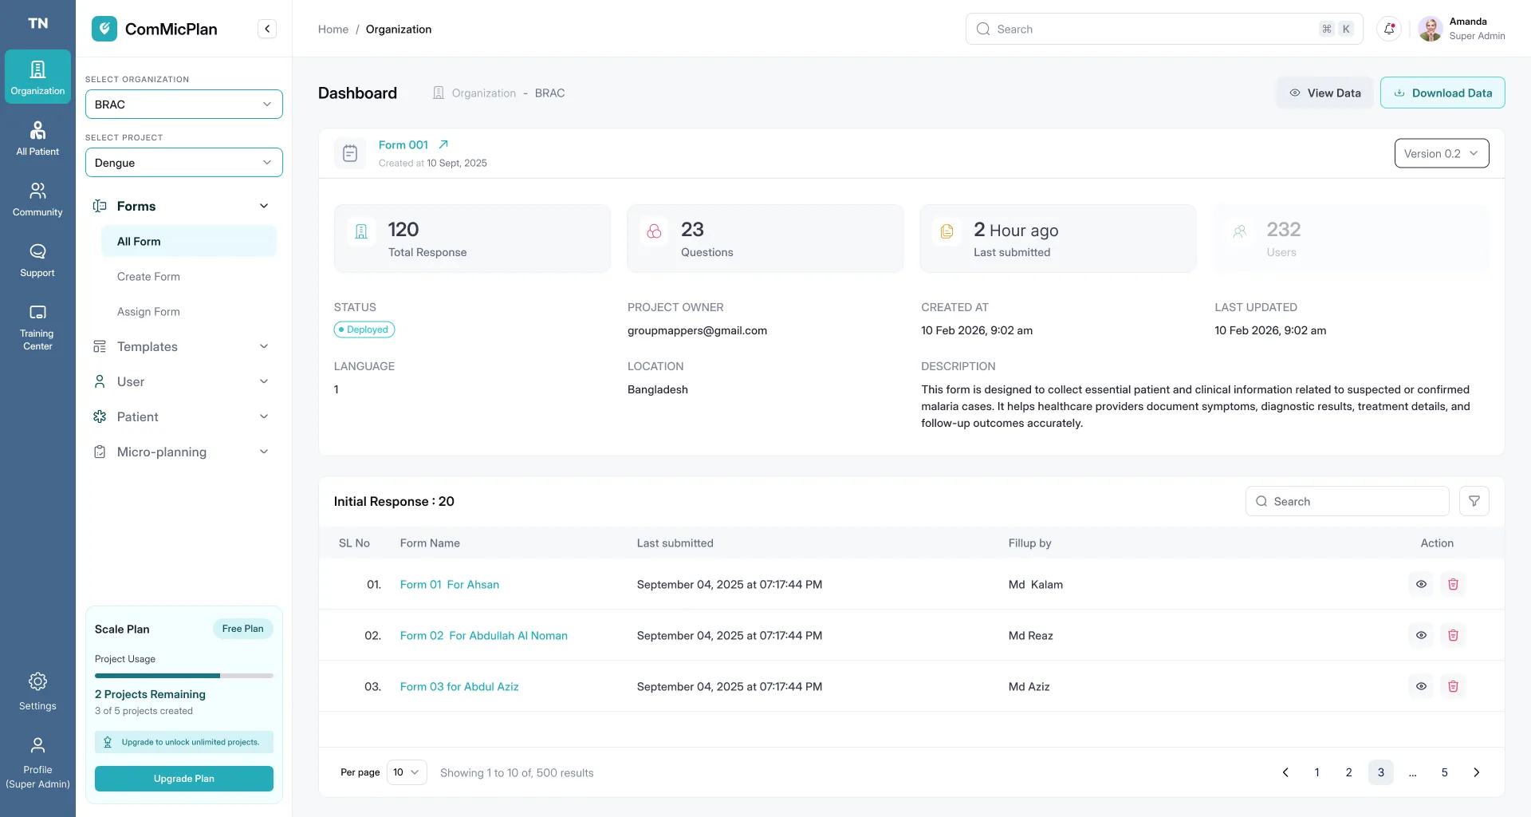Click Home in breadcrumb
This screenshot has width=1531, height=817.
tap(333, 29)
